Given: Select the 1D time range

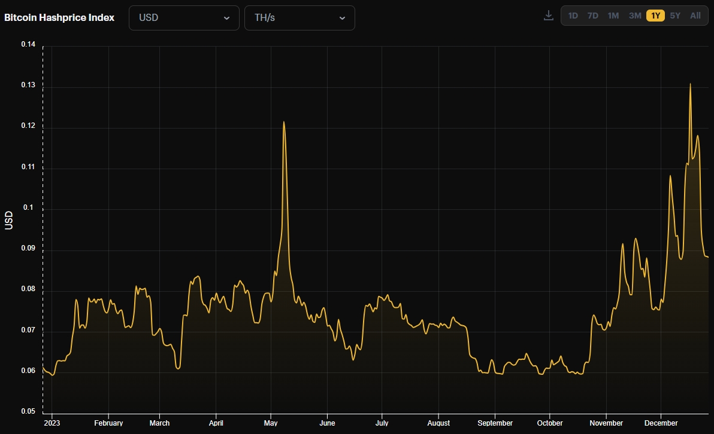Looking at the screenshot, I should point(573,16).
